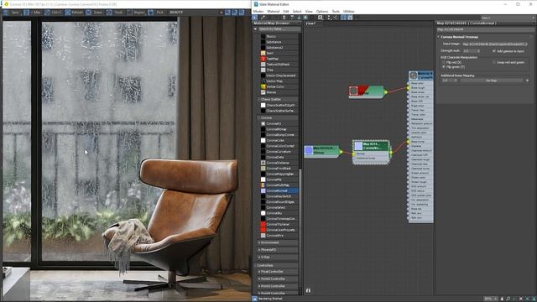Screen dimensions: 537x302
Task: Open the Utilities menu
Action: [x=349, y=11]
